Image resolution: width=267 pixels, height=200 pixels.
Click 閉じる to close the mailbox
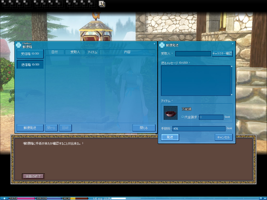coord(144,128)
